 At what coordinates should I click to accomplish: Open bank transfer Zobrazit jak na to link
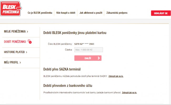pyautogui.click(x=129, y=93)
